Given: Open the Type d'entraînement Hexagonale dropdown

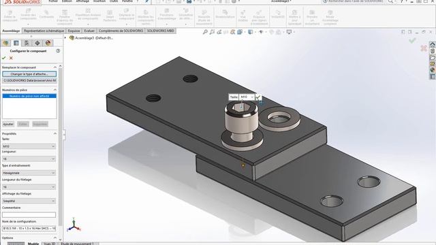Looking at the screenshot, I should pyautogui.click(x=29, y=173).
